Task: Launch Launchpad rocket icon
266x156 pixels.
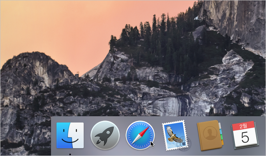Action: coord(105,135)
